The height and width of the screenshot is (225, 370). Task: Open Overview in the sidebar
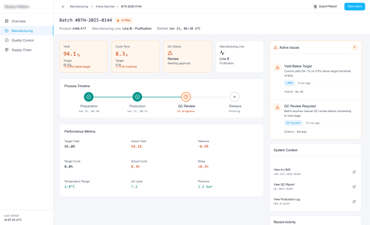[x=19, y=21]
